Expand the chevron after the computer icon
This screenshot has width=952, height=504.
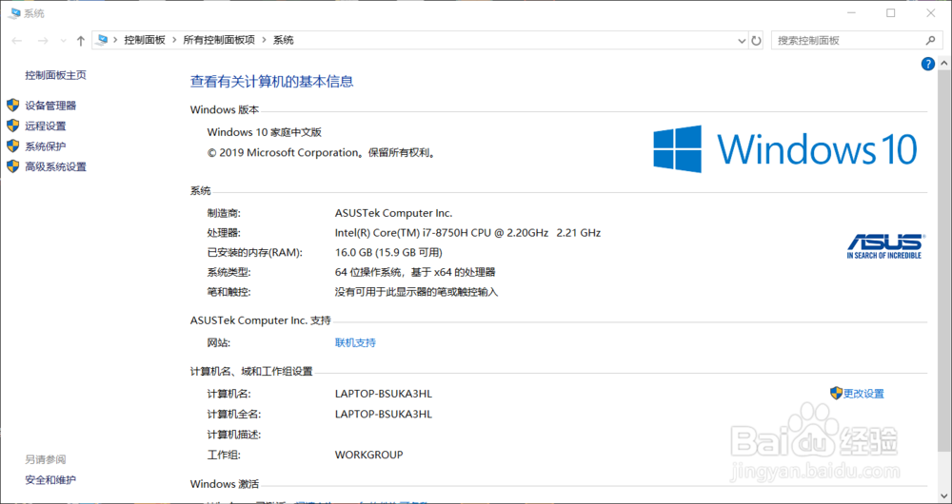[115, 40]
